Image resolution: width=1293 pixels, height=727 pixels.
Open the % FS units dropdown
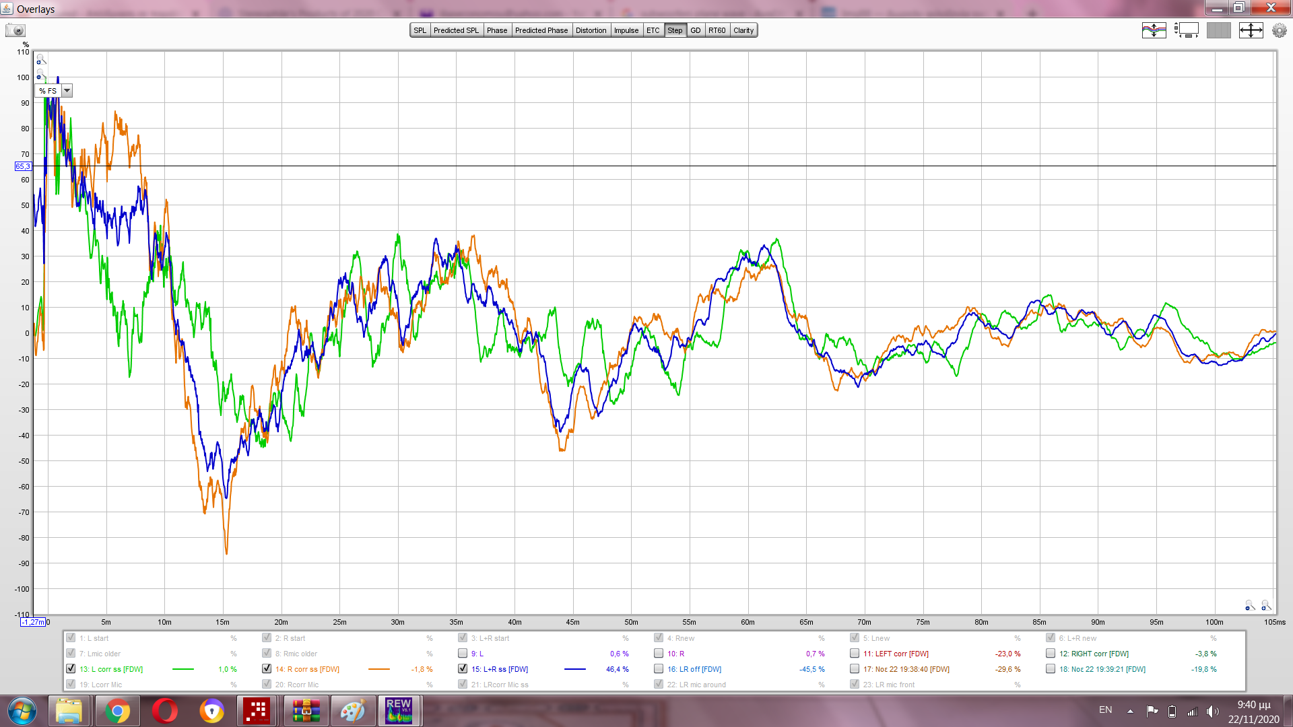67,91
